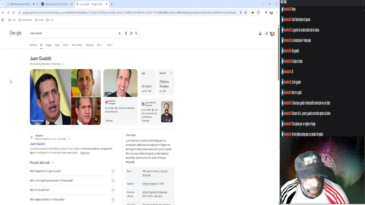The width and height of the screenshot is (365, 205).
Task: Clear the Google search box
Action: pos(119,33)
